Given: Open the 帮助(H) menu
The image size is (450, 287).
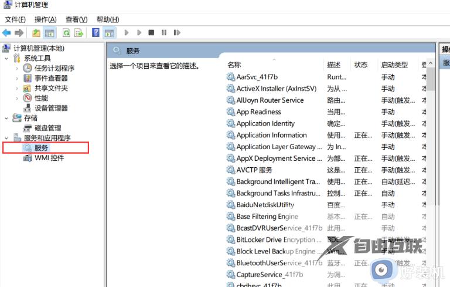Looking at the screenshot, I should coord(108,19).
